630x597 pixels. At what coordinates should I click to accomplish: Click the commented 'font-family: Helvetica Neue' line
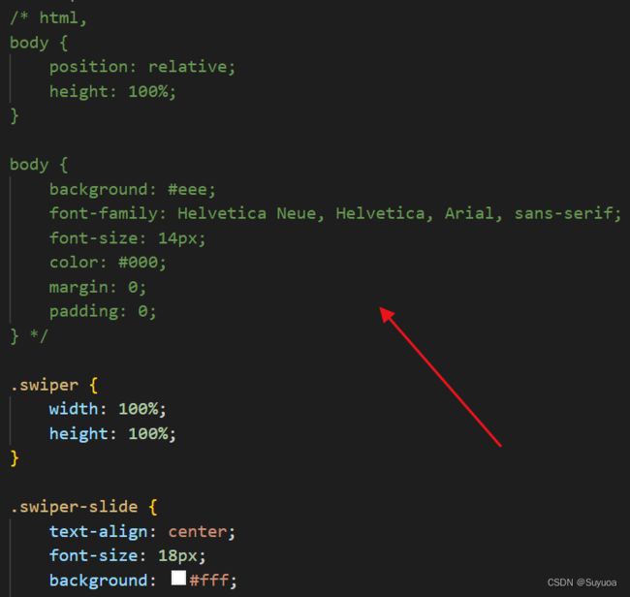pos(335,213)
